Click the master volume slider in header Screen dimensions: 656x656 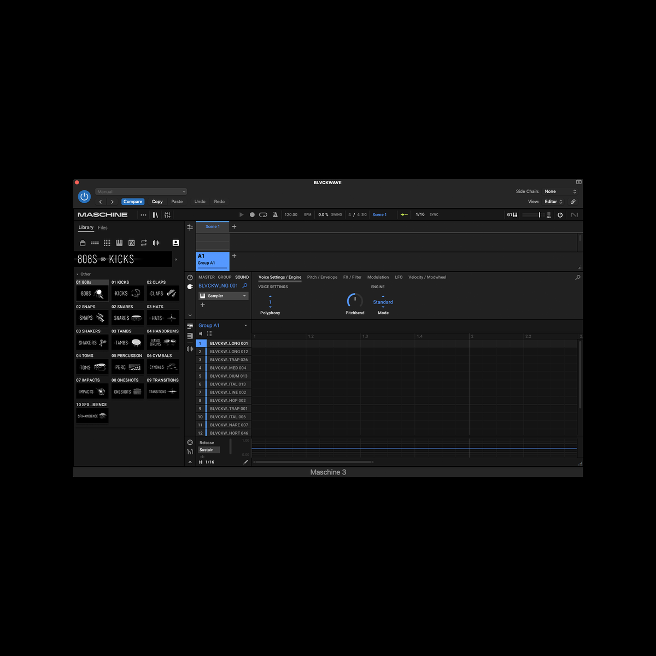[532, 215]
